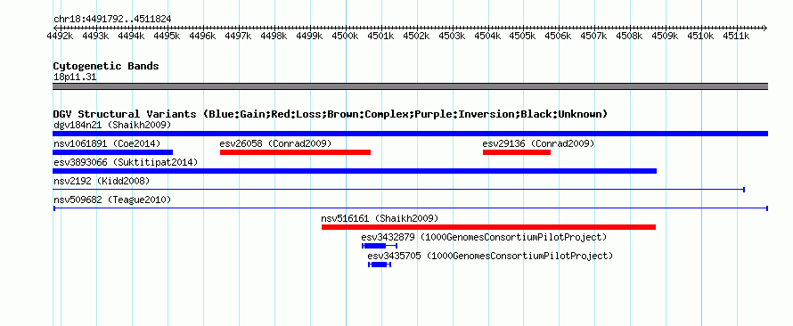Open the dgv184n21 (Shaikh2009) label
Screen dimensions: 793x326
click(x=112, y=125)
